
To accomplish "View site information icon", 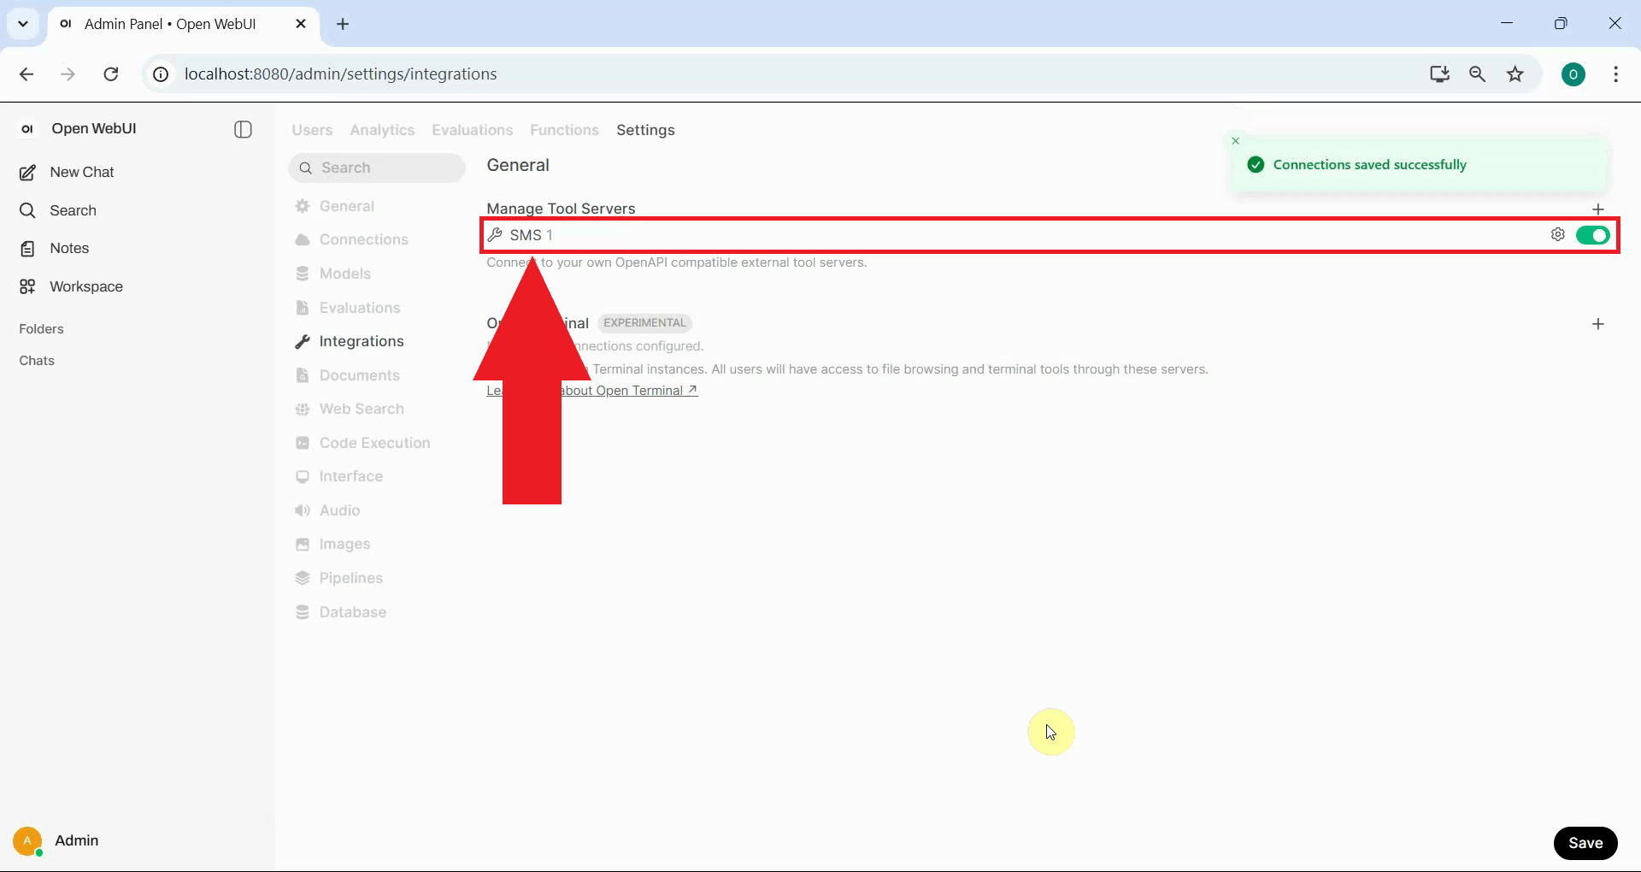I will pyautogui.click(x=161, y=74).
